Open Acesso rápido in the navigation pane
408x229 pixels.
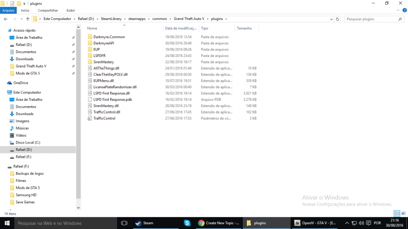pyautogui.click(x=24, y=31)
